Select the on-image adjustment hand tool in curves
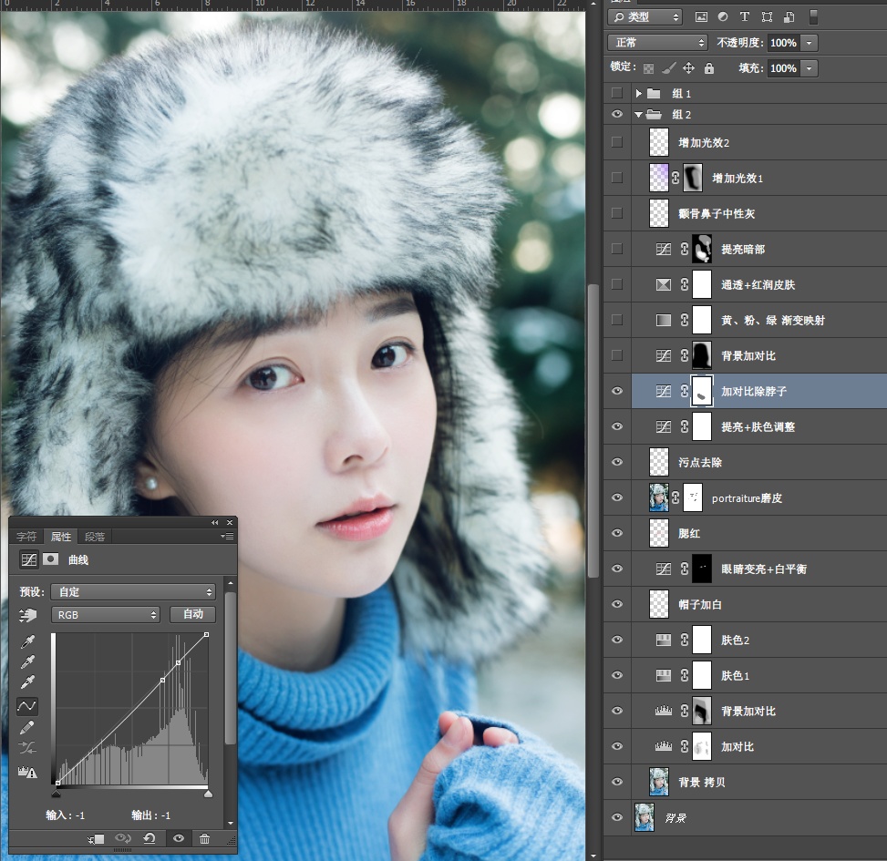 point(27,614)
